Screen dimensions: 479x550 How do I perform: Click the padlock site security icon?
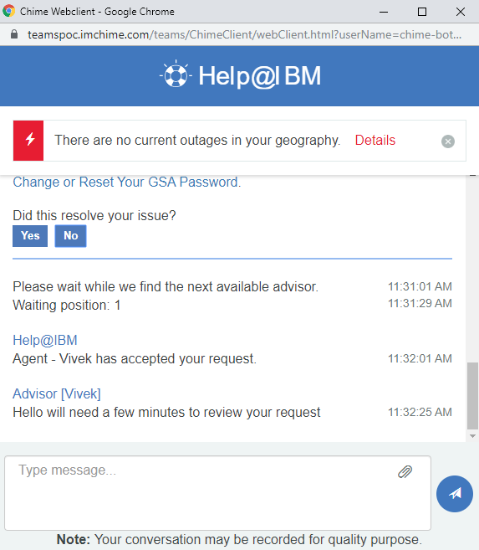click(x=14, y=34)
